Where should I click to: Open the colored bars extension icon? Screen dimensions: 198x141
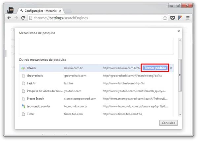coord(180,18)
